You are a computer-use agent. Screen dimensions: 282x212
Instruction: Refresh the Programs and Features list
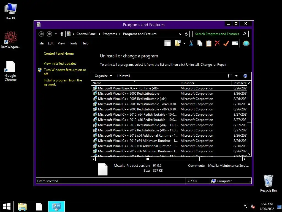point(186,34)
